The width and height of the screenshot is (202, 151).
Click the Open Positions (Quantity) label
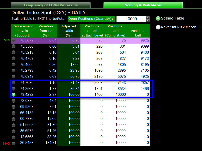(91, 19)
